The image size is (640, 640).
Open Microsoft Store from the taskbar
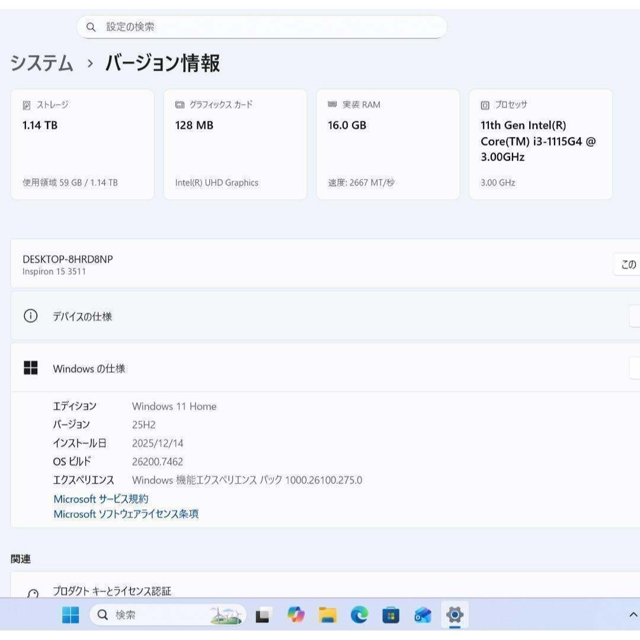[x=391, y=615]
